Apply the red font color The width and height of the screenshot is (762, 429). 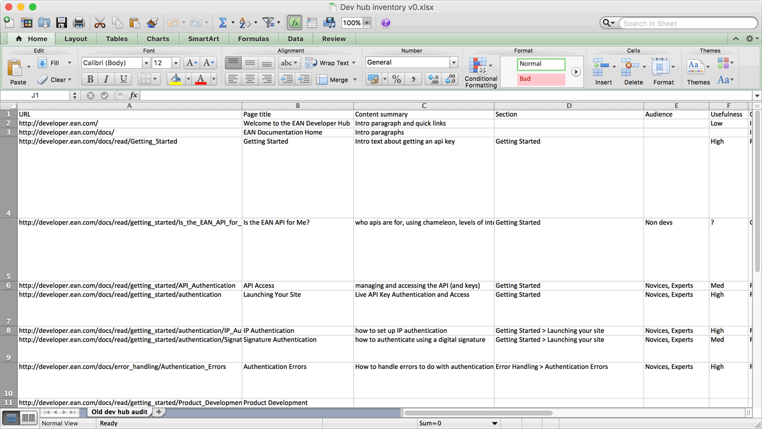coord(201,79)
